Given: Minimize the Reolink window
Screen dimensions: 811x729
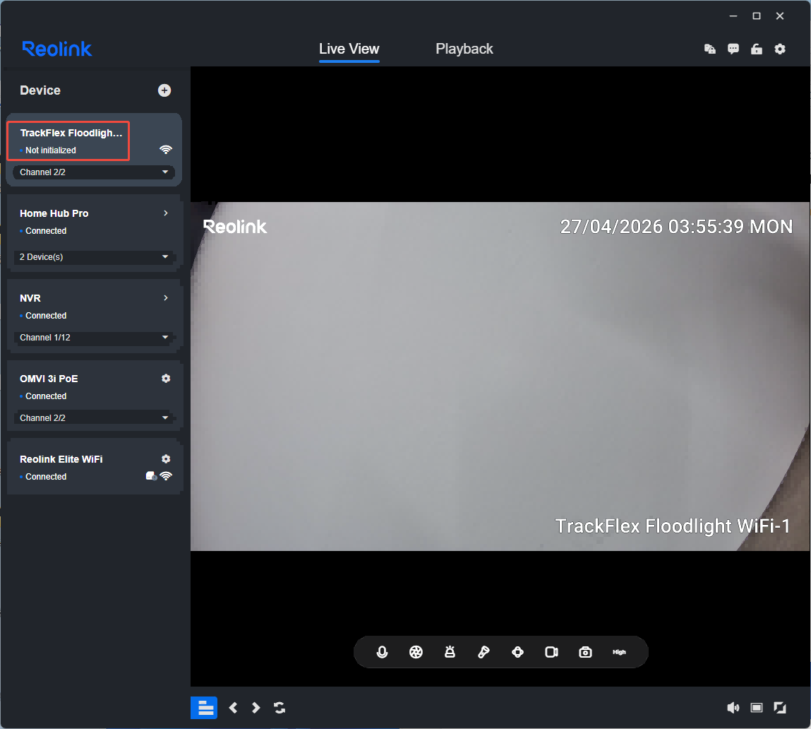Looking at the screenshot, I should coord(733,16).
